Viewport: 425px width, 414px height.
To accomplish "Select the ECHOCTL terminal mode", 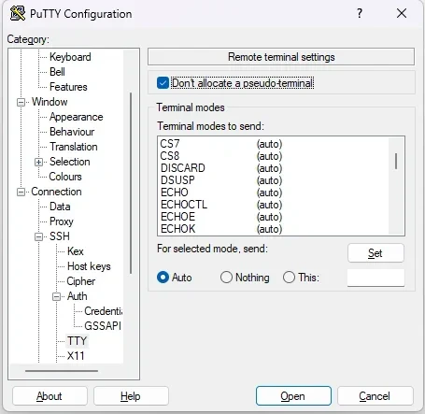I will pos(273,205).
